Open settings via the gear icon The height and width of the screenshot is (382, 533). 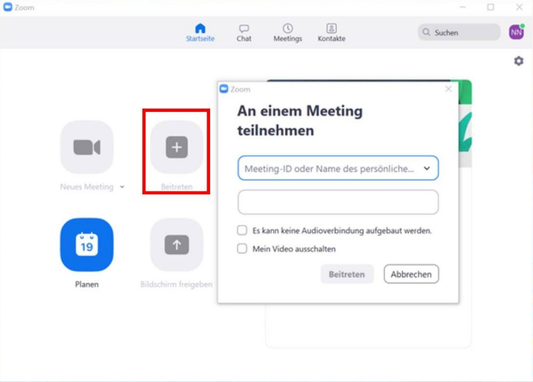[x=519, y=61]
